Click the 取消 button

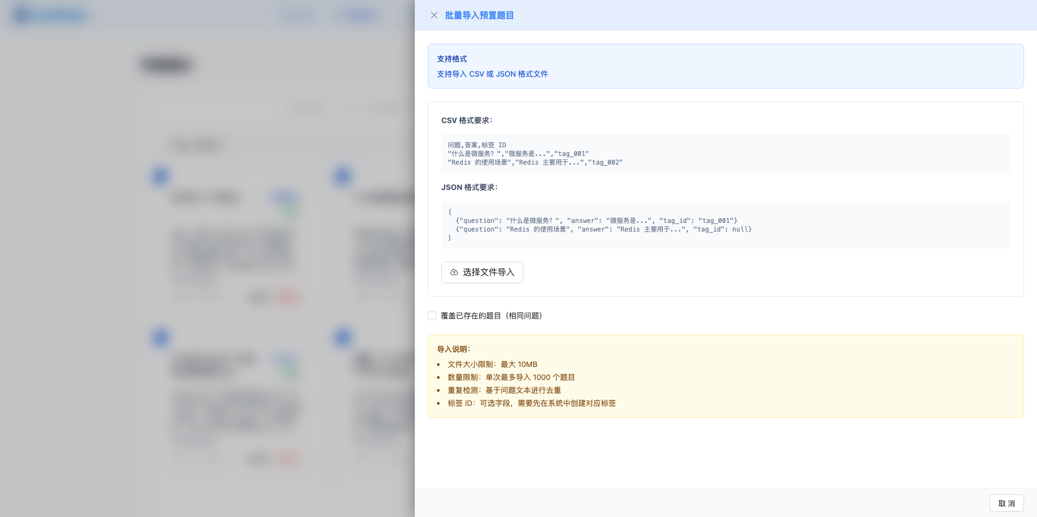tap(1006, 503)
